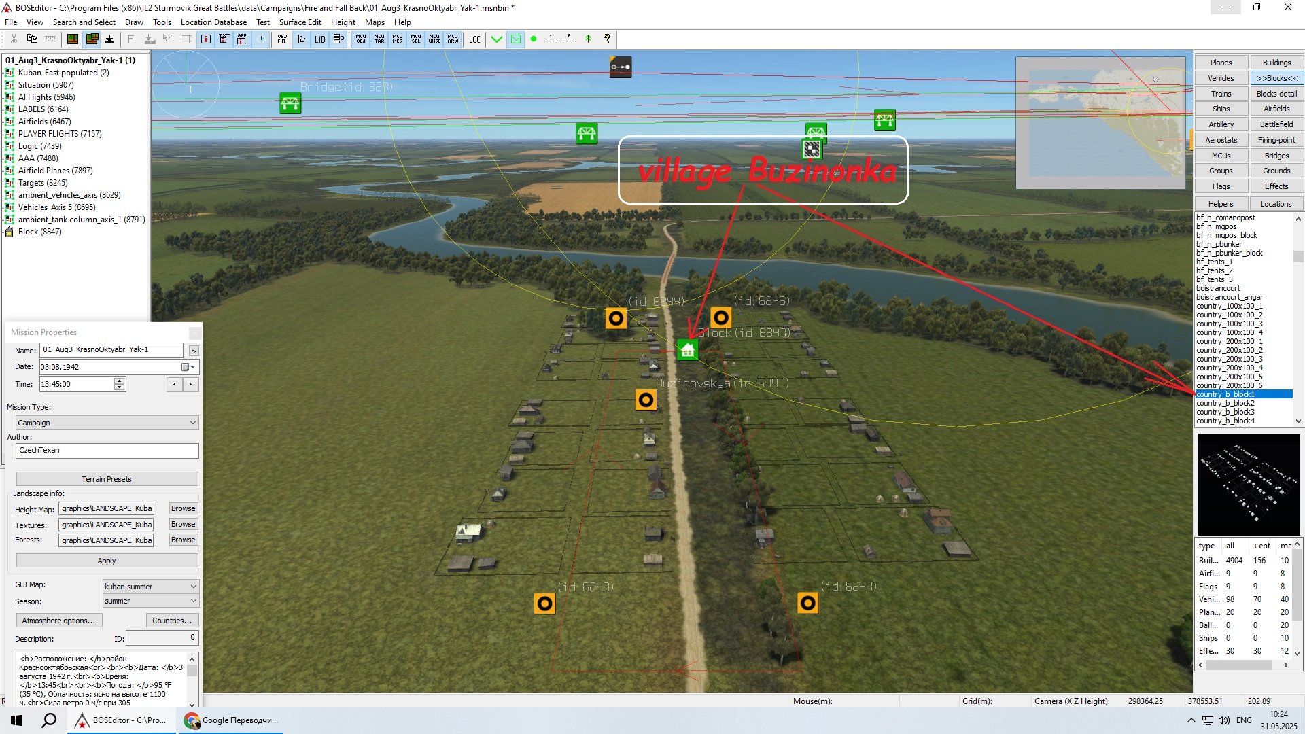1305x734 pixels.
Task: Open the Mission Type Campaign dropdown
Action: [x=107, y=423]
